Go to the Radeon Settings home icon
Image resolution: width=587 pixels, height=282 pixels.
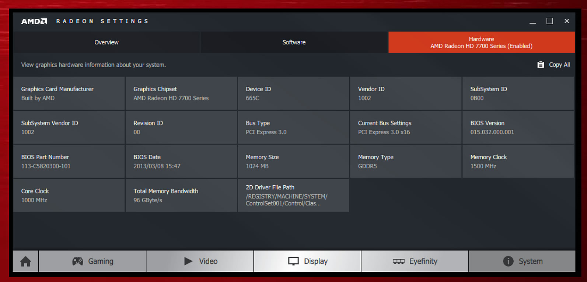point(25,261)
